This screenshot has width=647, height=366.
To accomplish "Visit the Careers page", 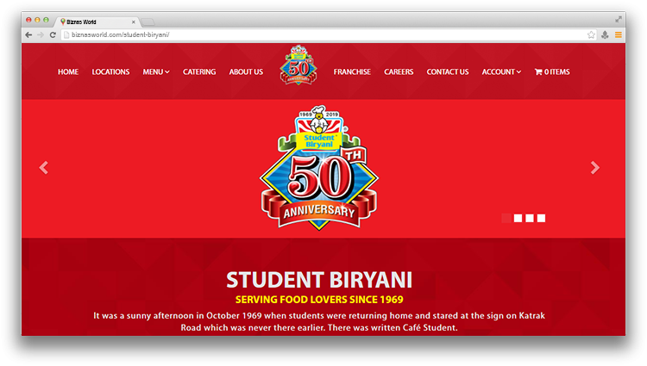I will 399,72.
